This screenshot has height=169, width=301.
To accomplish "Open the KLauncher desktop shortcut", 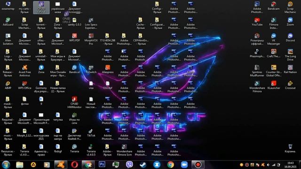I will (x=274, y=85).
